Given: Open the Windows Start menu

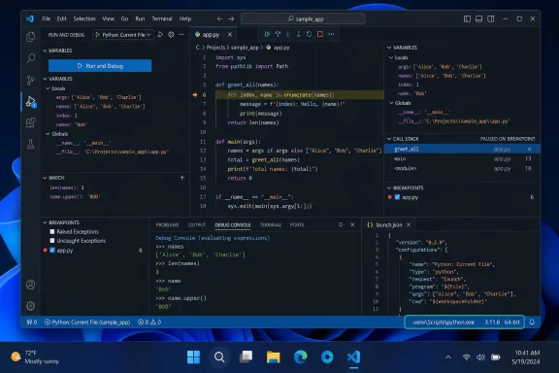Looking at the screenshot, I should pyautogui.click(x=193, y=356).
